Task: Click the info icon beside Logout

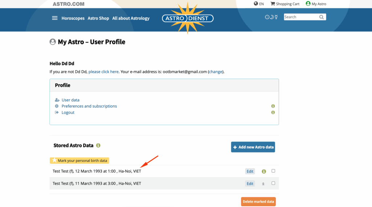Action: pos(273,112)
